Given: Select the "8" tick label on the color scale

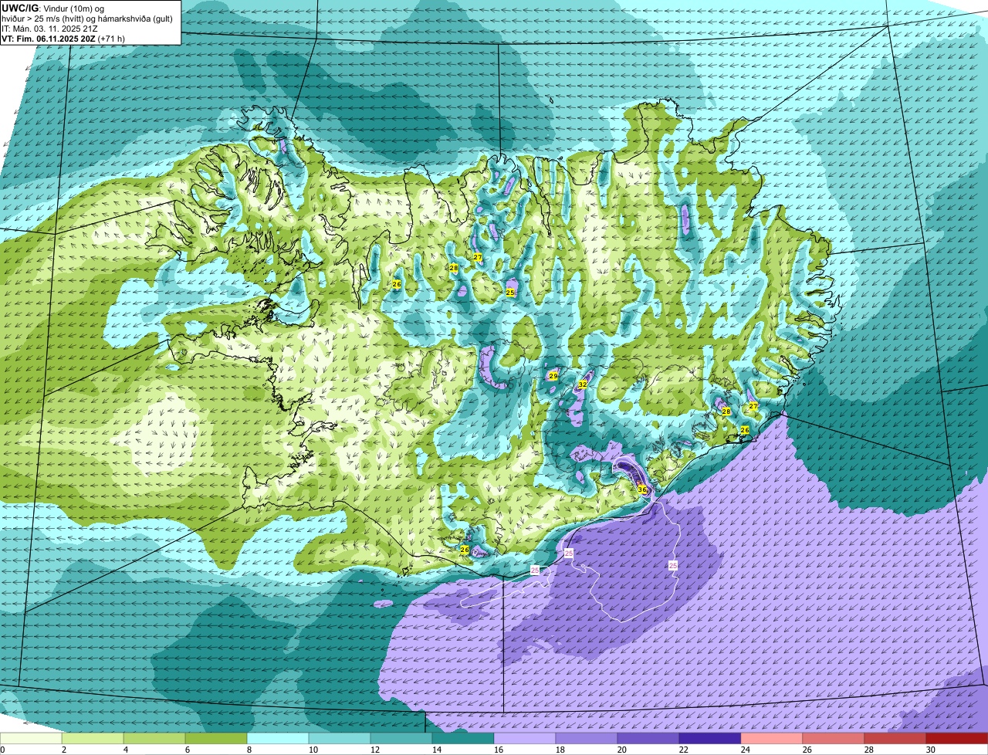Looking at the screenshot, I should 249,750.
